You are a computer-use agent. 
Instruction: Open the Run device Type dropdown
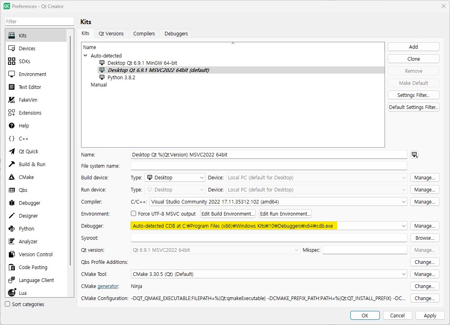175,189
